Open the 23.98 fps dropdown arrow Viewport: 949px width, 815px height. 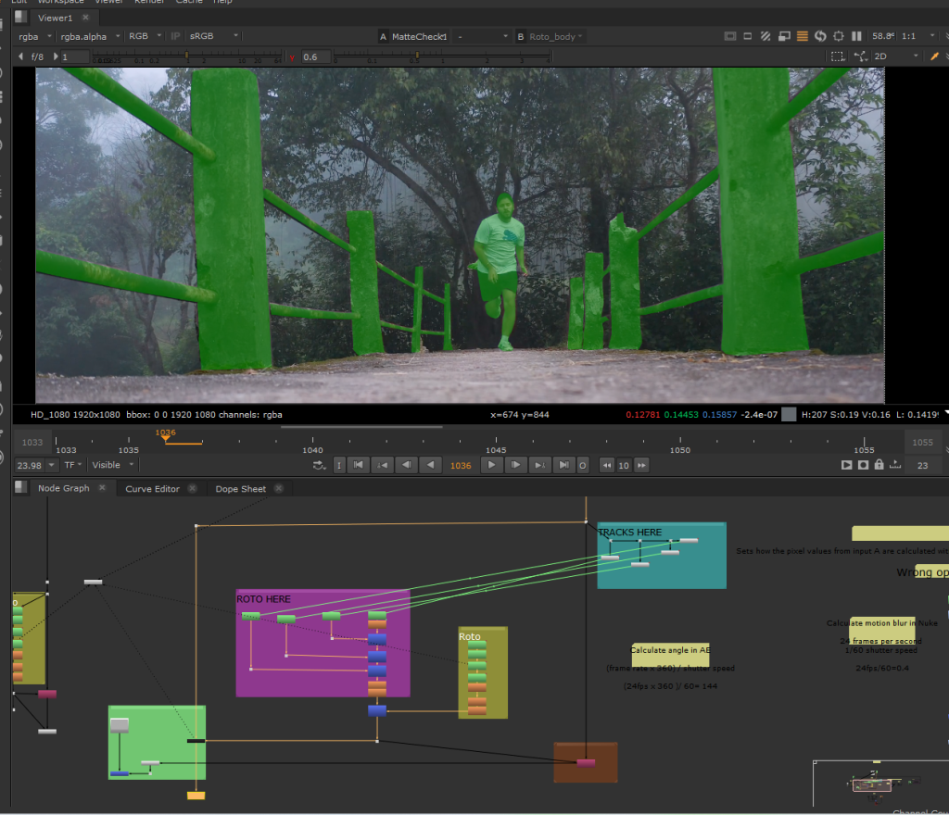[51, 465]
